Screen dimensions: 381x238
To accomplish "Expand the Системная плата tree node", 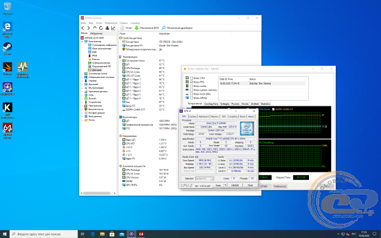I will pyautogui.click(x=82, y=73).
